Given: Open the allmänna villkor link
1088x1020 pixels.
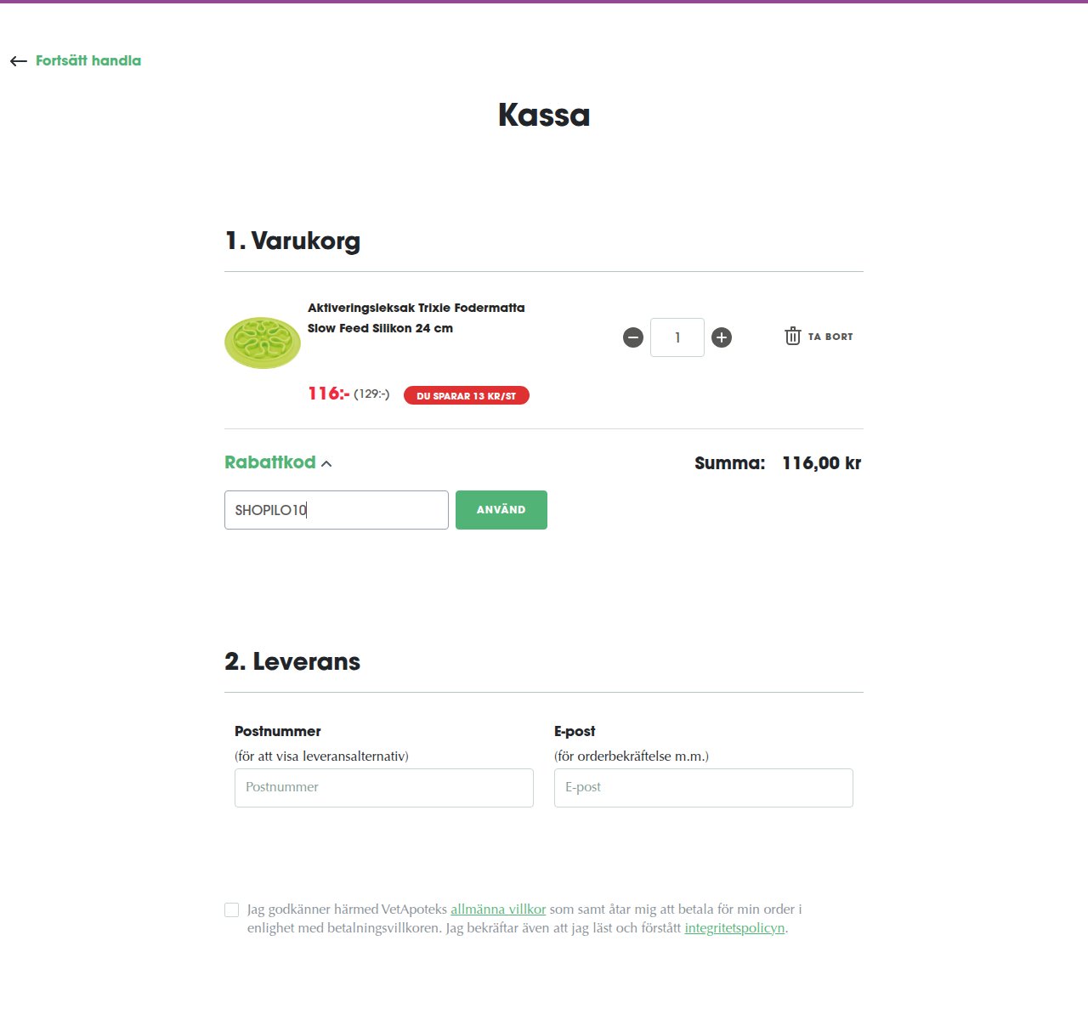Looking at the screenshot, I should (x=498, y=909).
